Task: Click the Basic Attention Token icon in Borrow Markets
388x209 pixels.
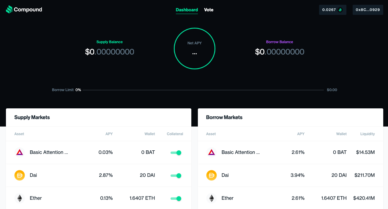Action: tap(212, 152)
